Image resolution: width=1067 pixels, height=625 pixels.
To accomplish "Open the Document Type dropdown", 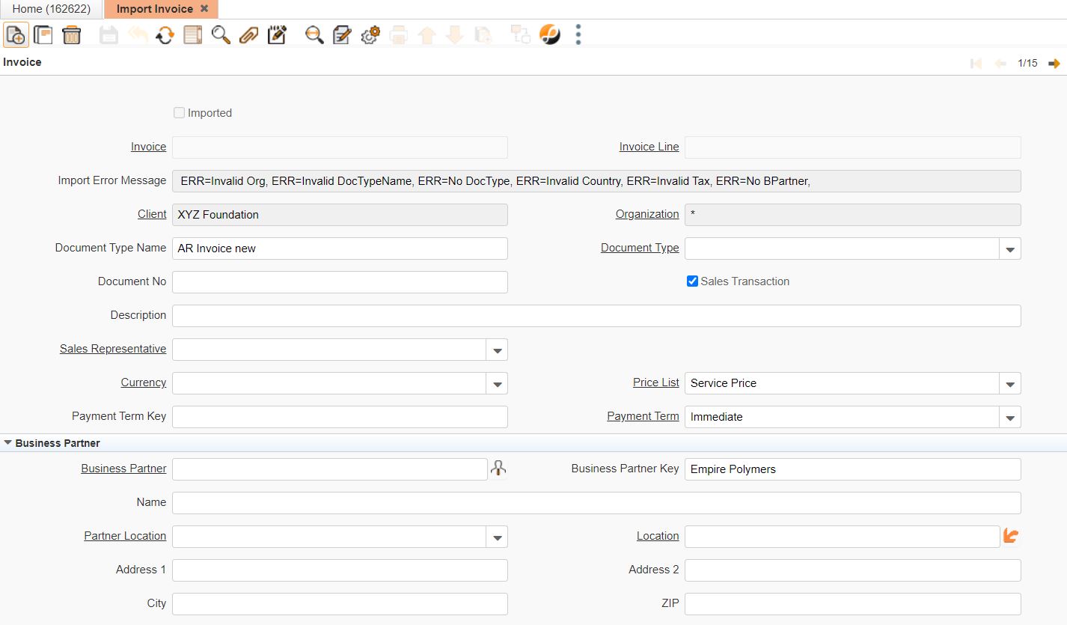I will point(1010,249).
